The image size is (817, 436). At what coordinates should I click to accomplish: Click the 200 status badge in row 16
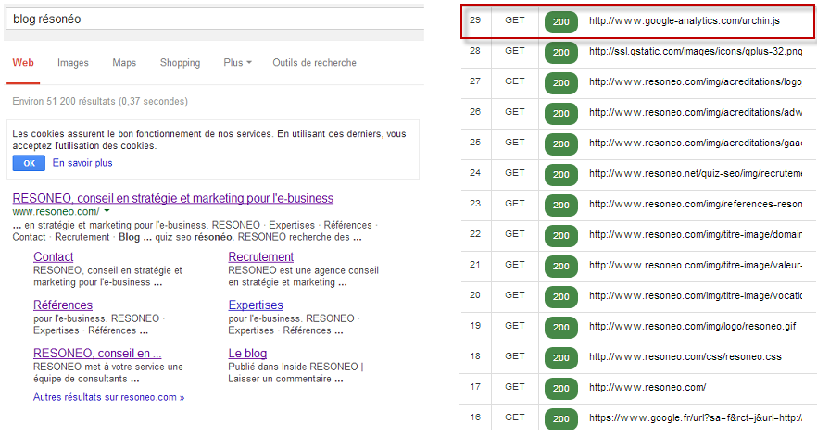[x=561, y=418]
